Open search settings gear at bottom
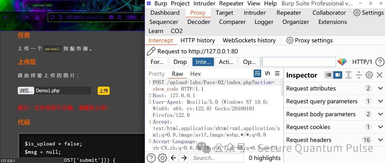 click(x=162, y=158)
